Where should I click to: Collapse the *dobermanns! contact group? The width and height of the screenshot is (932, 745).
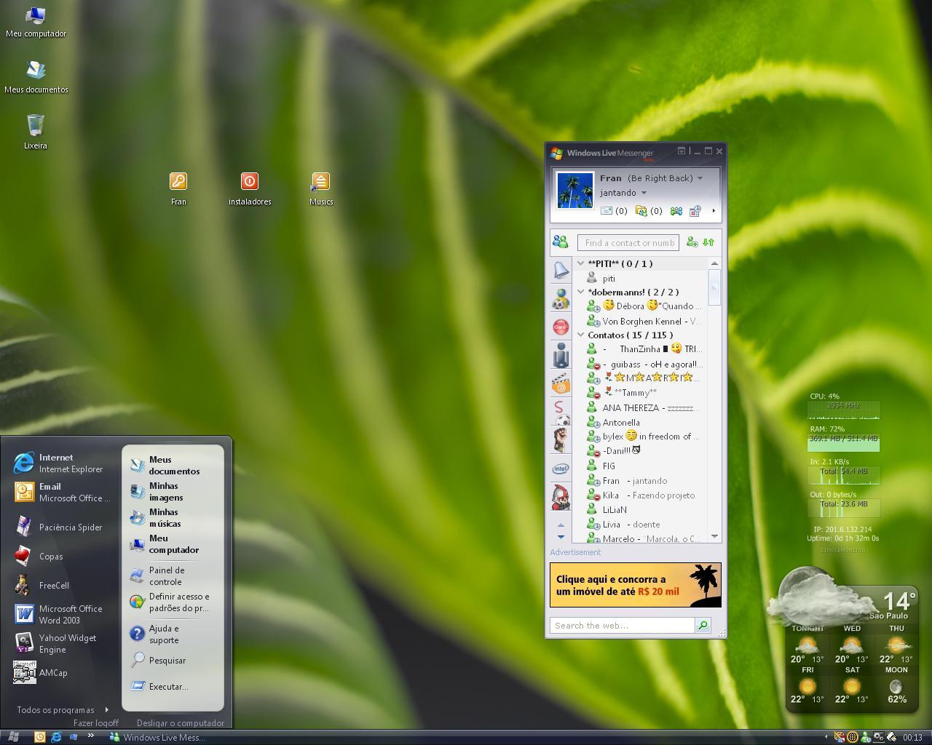581,292
